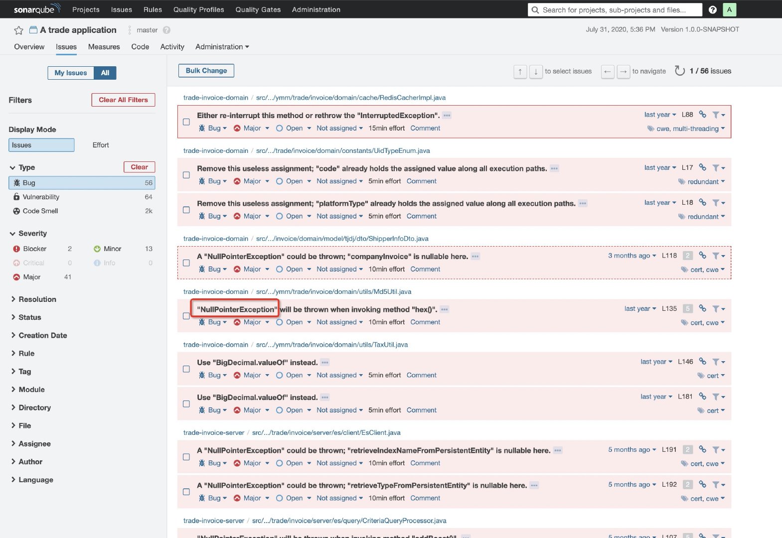Open the user avatar 'A' menu
The image size is (782, 538).
point(729,9)
